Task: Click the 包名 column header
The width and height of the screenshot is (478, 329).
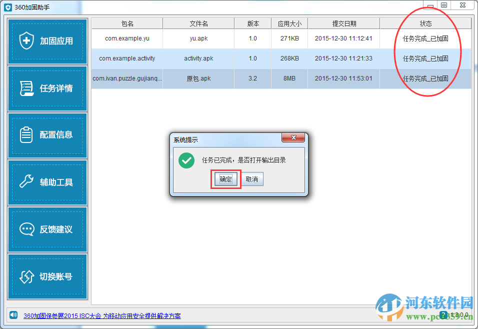Action: point(126,23)
